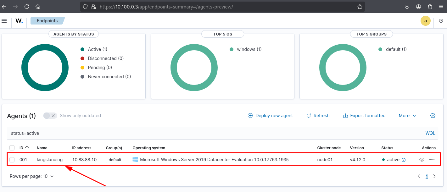Click the Wazuh W. logo
This screenshot has width=447, height=192.
[19, 21]
